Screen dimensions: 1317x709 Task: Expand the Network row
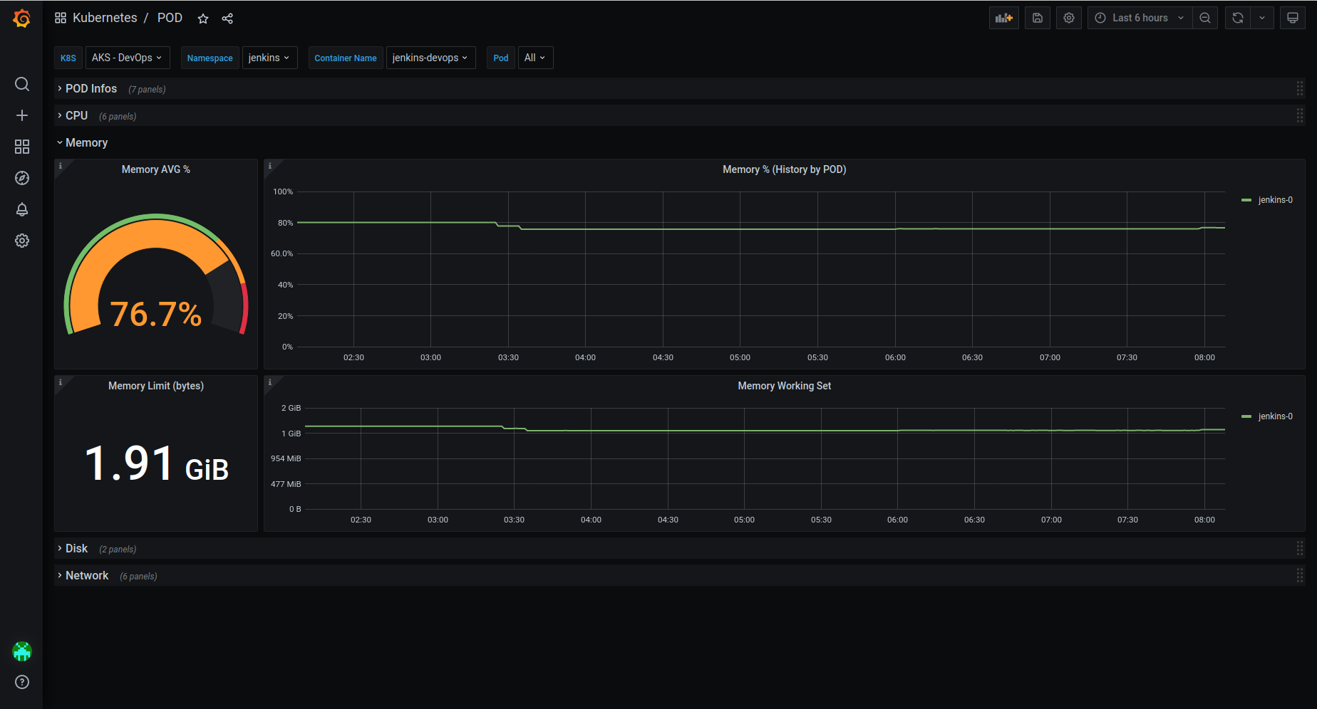(87, 575)
